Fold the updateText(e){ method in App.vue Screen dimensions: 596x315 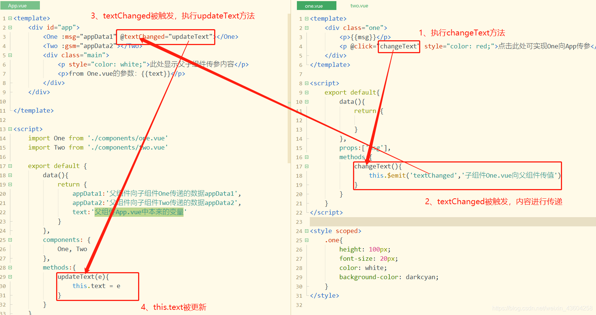tap(10, 277)
